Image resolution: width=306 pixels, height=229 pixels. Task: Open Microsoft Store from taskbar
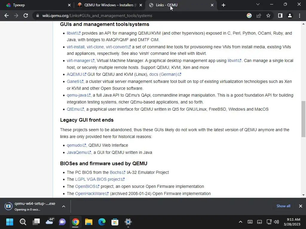coord(115,222)
